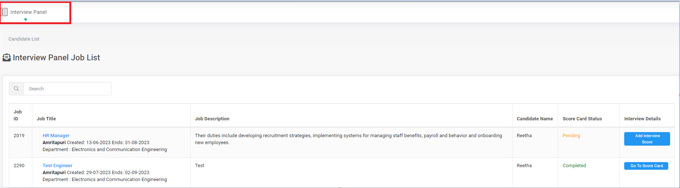Open the Test Engineer job link

(x=57, y=166)
